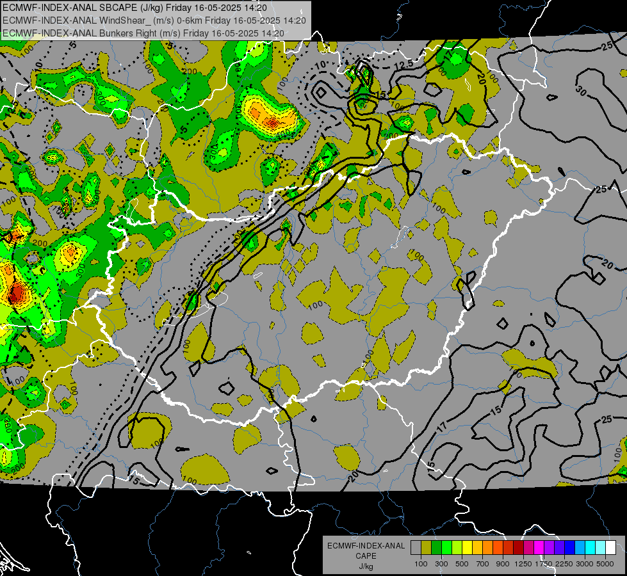Click the dark maroon swatch before 1250
This screenshot has height=576, width=627.
tap(519, 547)
